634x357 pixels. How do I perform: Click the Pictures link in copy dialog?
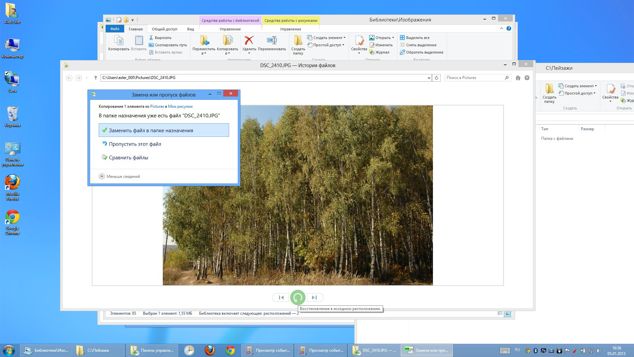(x=157, y=106)
